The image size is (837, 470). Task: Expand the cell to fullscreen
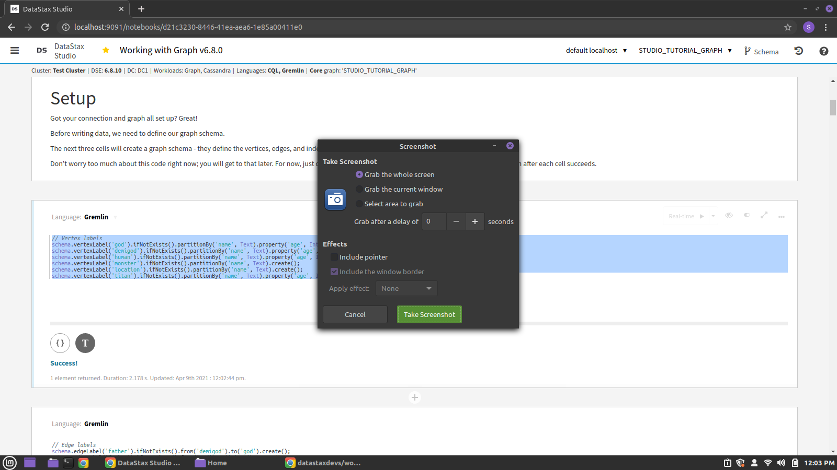click(x=764, y=215)
